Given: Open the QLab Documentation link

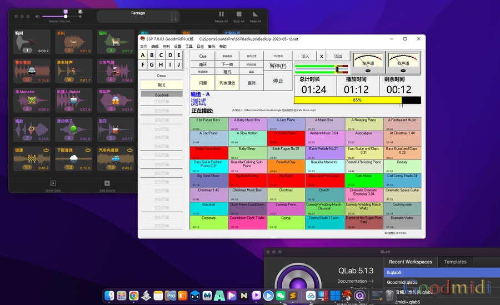Looking at the screenshot, I should [355, 281].
